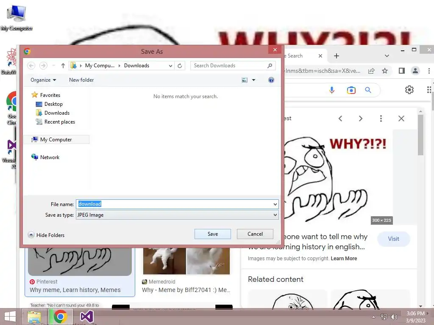Image resolution: width=434 pixels, height=325 pixels.
Task: Refresh the Downloads folder listing
Action: (180, 66)
